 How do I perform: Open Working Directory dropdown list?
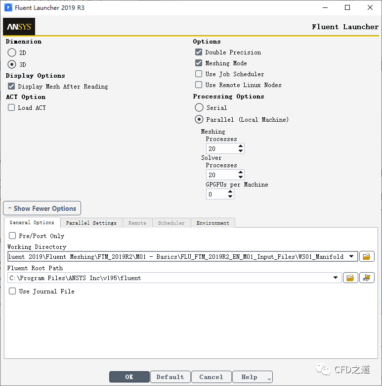(351, 256)
